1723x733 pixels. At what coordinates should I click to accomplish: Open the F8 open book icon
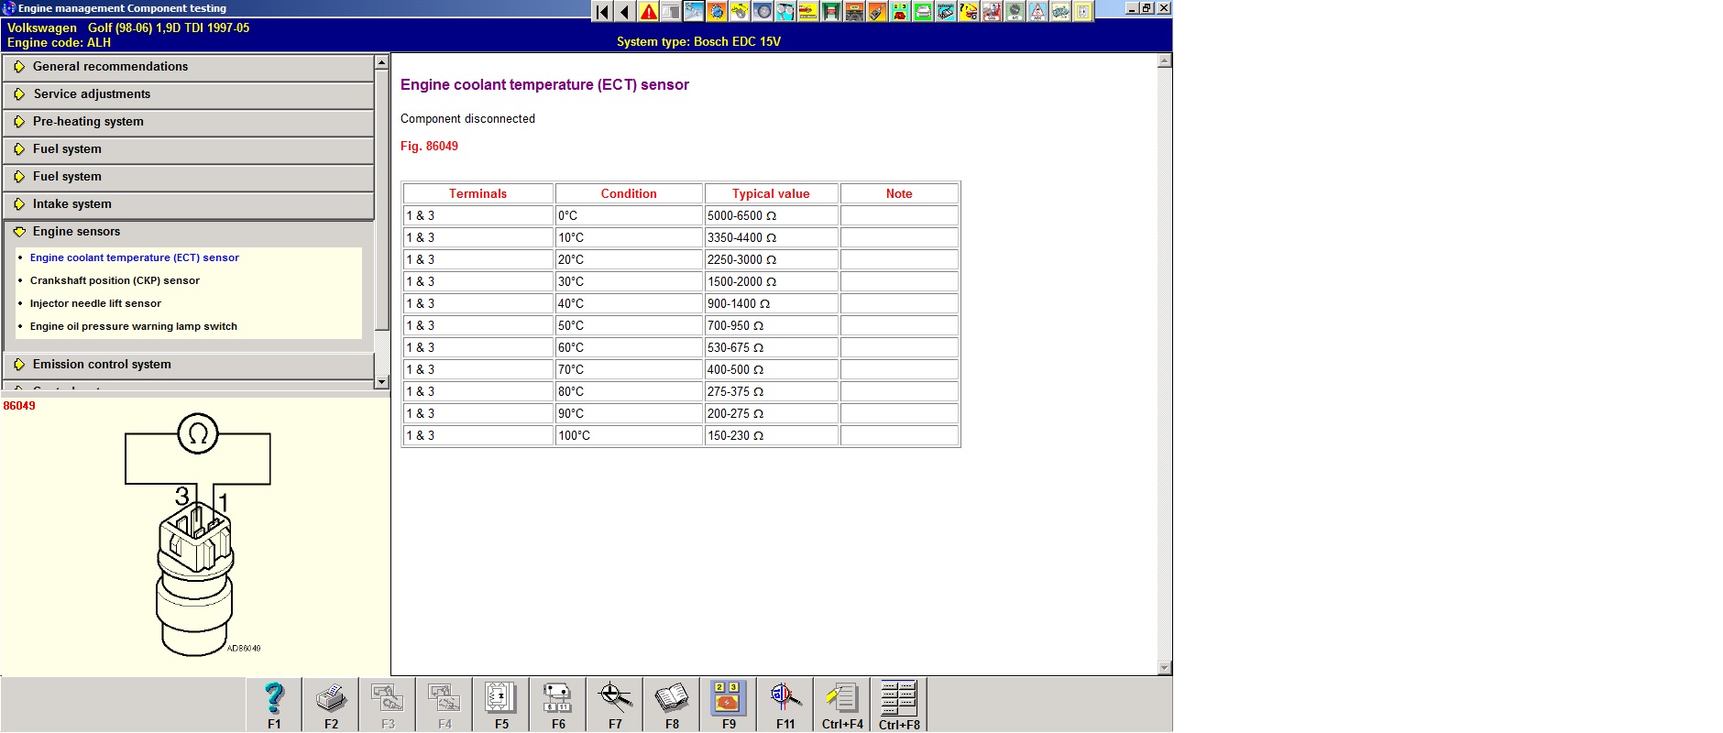(672, 701)
